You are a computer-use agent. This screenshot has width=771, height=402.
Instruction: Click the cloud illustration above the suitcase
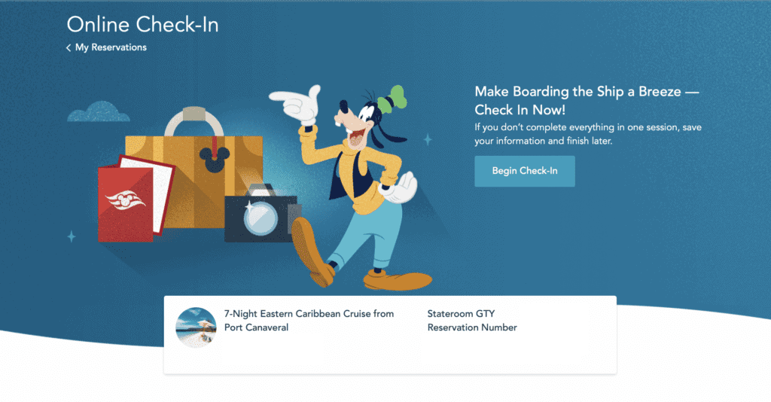pyautogui.click(x=99, y=111)
